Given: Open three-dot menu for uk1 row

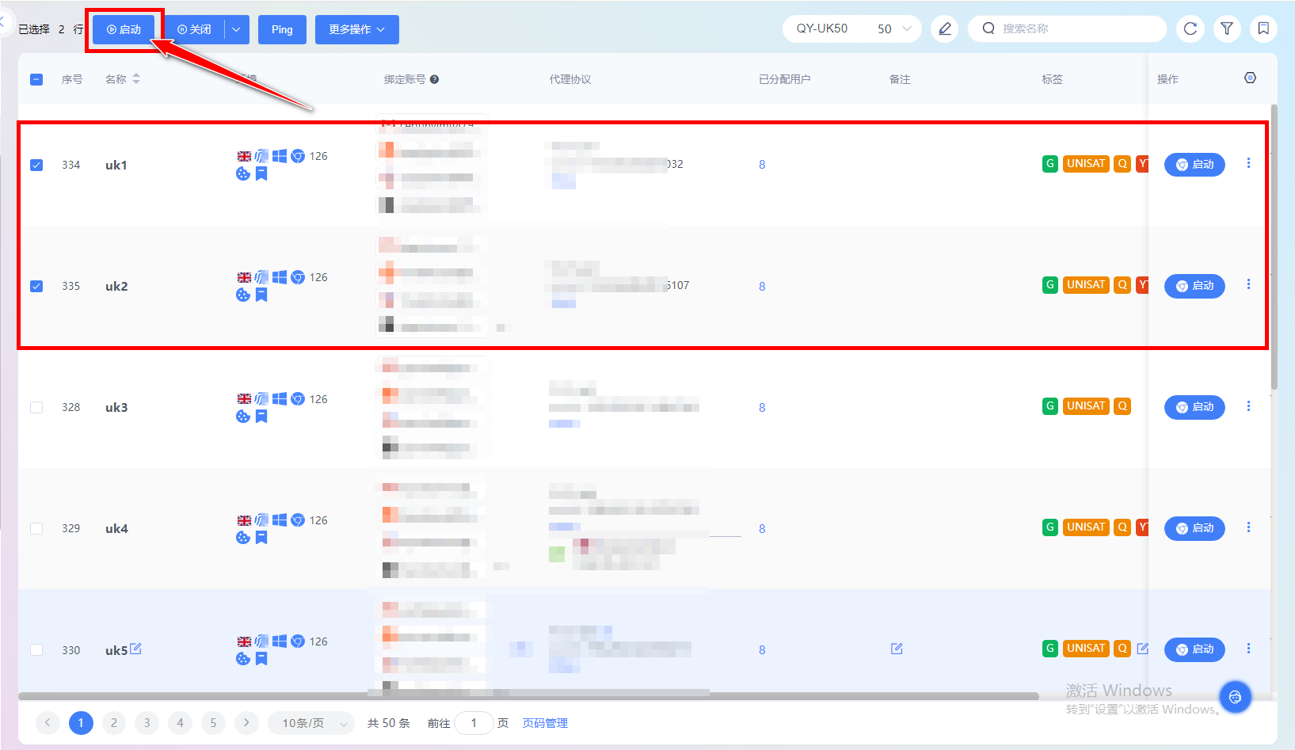Looking at the screenshot, I should (x=1248, y=163).
